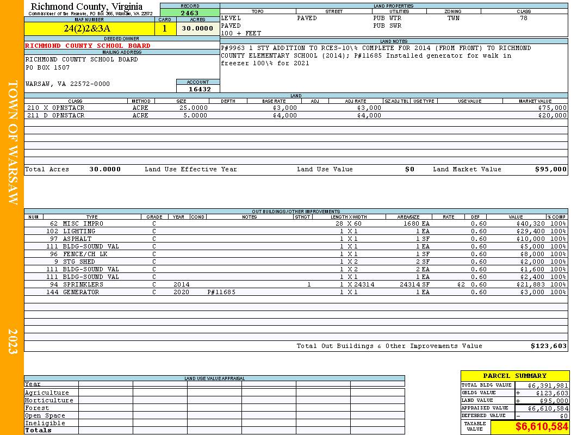571x435 pixels.
Task: Click the Town of Warsaw orange sidebar label
Action: [x=12, y=142]
